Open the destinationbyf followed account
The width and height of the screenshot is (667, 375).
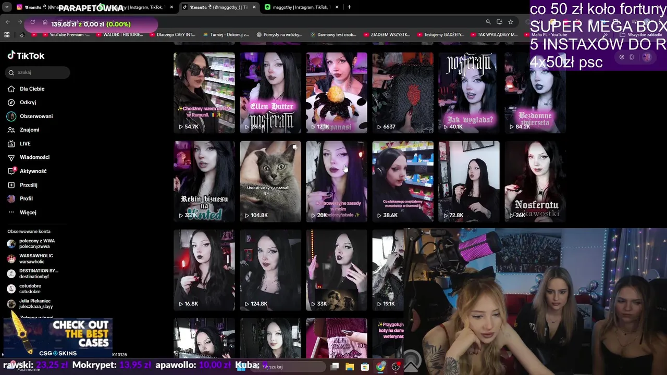tap(39, 274)
